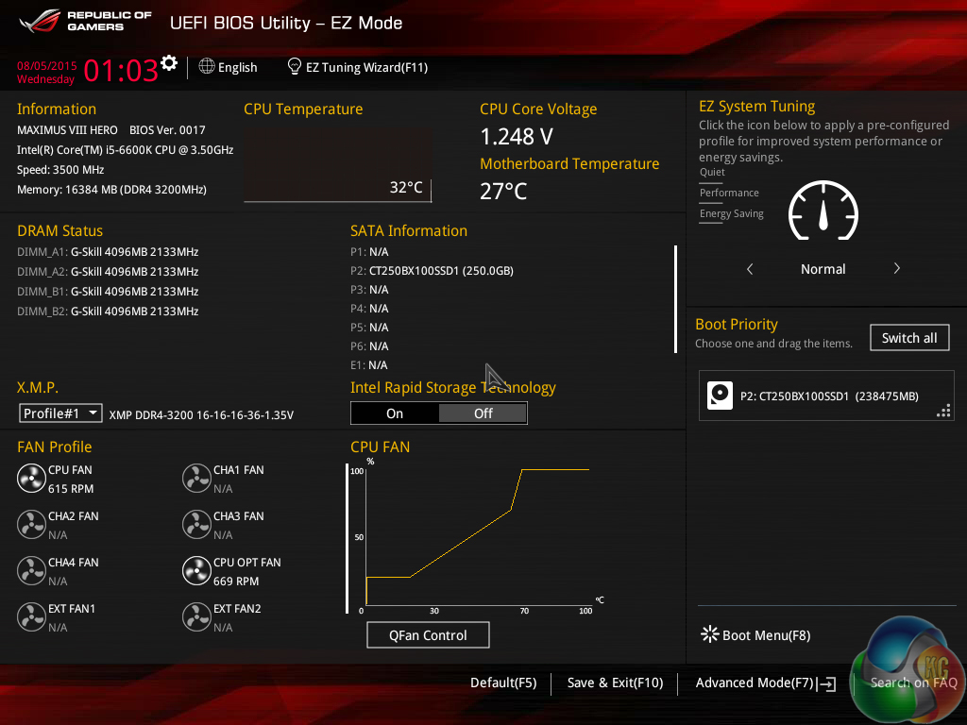
Task: Click the XMP DDR4-3200 16-16-16-36-1.35V text
Action: coord(201,415)
